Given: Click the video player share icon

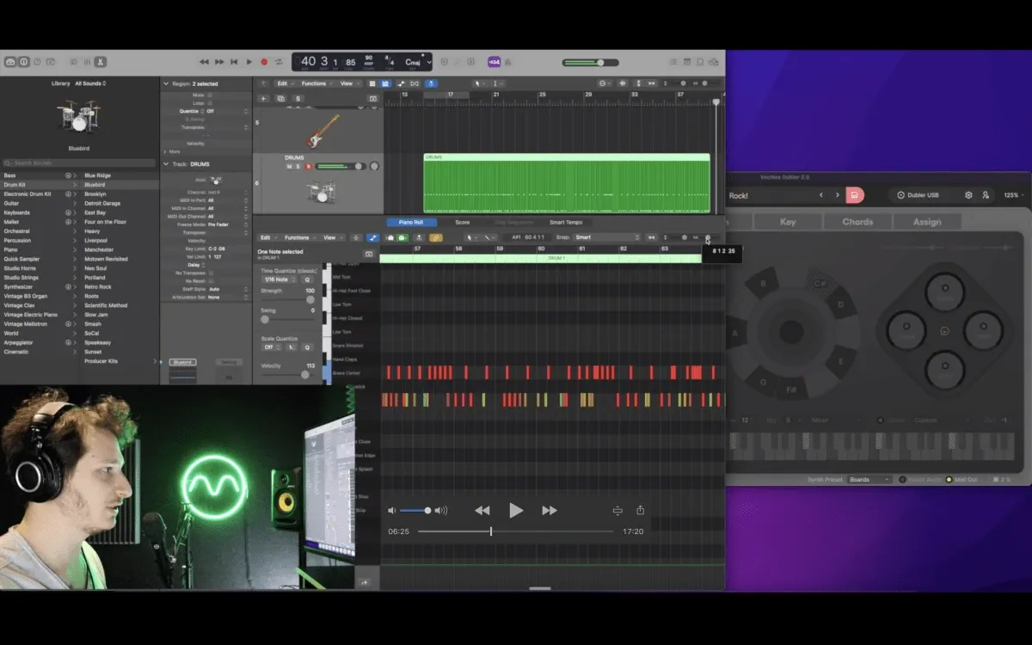Looking at the screenshot, I should [x=640, y=510].
